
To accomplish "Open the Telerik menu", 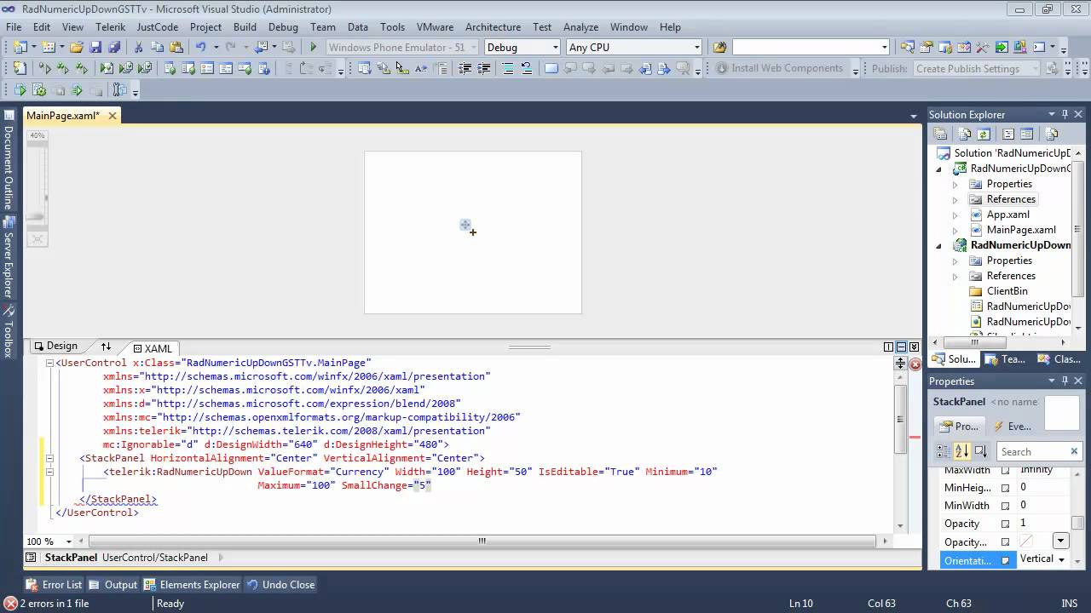I will coord(110,26).
